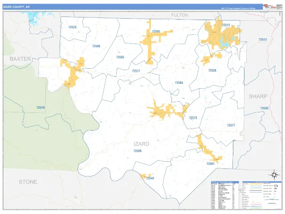The width and height of the screenshot is (285, 214).
Task: Select ZIP code label 72528
Action: coord(72,27)
